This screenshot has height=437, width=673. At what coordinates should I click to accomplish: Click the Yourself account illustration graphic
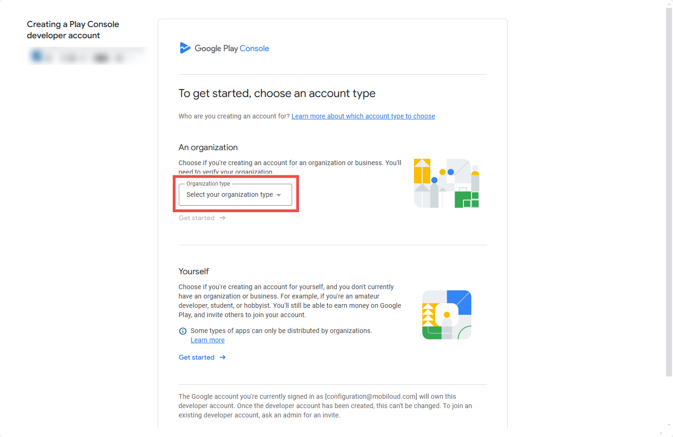447,315
